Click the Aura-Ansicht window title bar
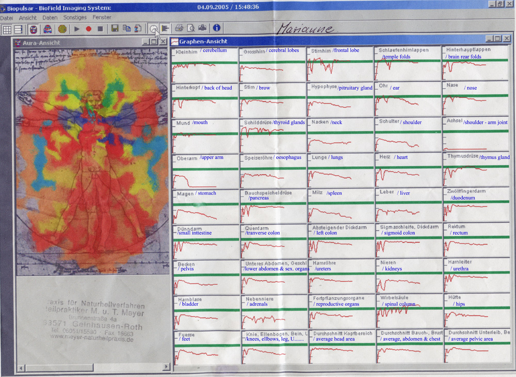The height and width of the screenshot is (377, 516). [90, 43]
